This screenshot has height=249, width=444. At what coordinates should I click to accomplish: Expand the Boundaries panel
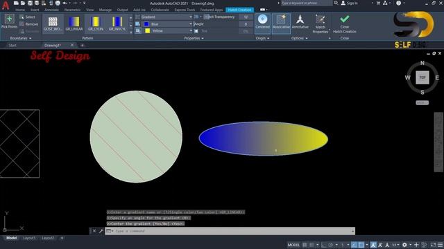[x=20, y=38]
